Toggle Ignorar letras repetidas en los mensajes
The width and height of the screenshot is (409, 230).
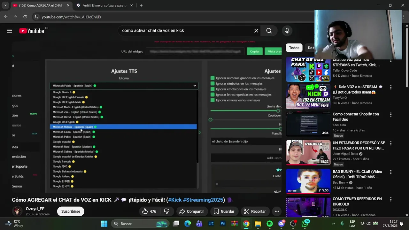tap(212, 95)
